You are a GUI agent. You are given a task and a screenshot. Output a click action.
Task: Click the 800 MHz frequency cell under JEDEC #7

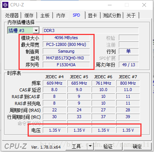click(128, 83)
